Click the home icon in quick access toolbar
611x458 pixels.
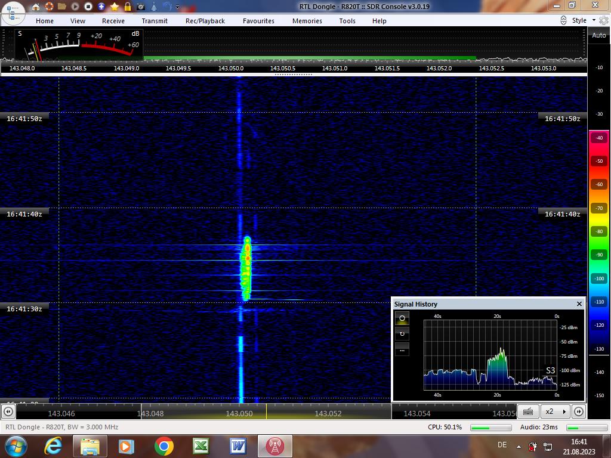pos(36,6)
